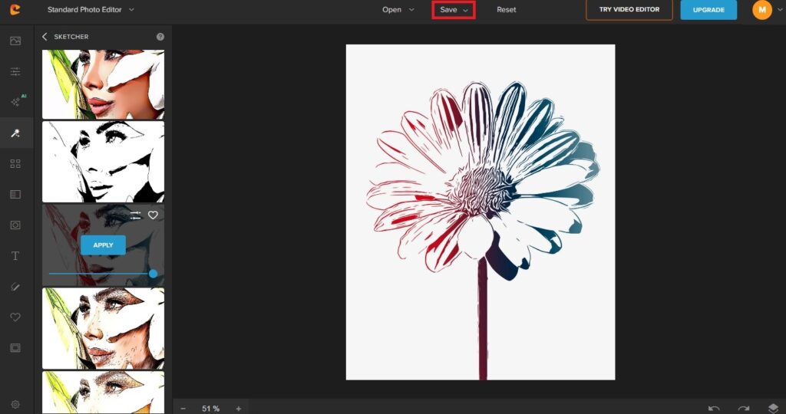Image resolution: width=786 pixels, height=414 pixels.
Task: Open the Save menu dropdown
Action: 454,9
